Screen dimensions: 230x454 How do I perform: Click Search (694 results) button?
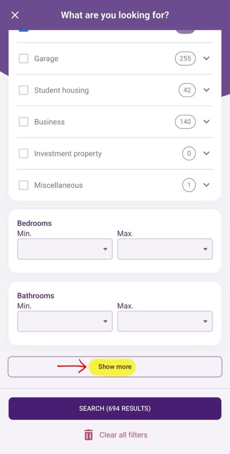(115, 408)
